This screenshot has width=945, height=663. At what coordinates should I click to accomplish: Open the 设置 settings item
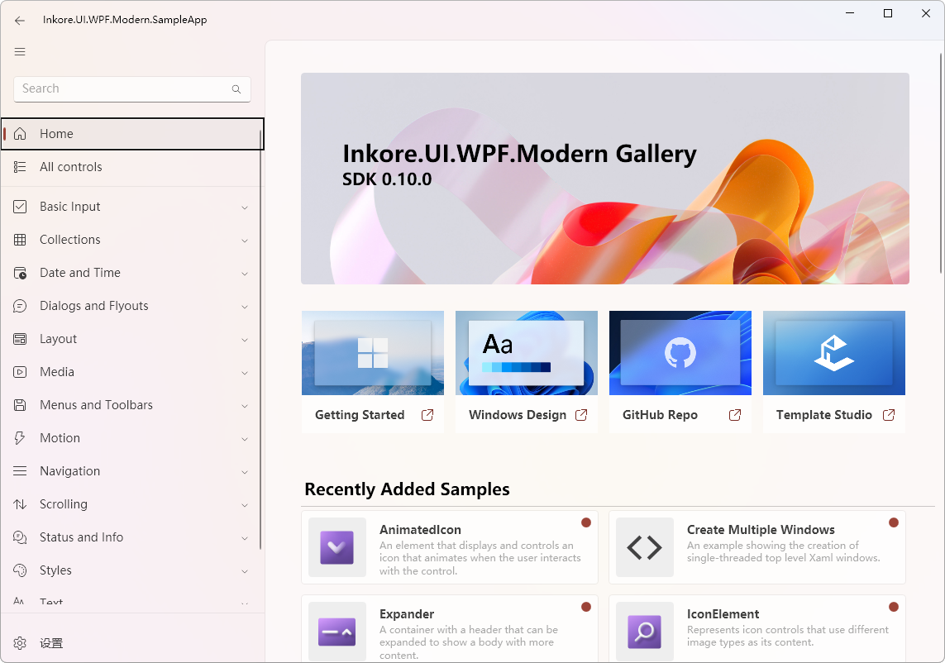coord(132,643)
